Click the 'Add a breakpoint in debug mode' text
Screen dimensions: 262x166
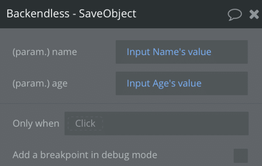pyautogui.click(x=85, y=155)
